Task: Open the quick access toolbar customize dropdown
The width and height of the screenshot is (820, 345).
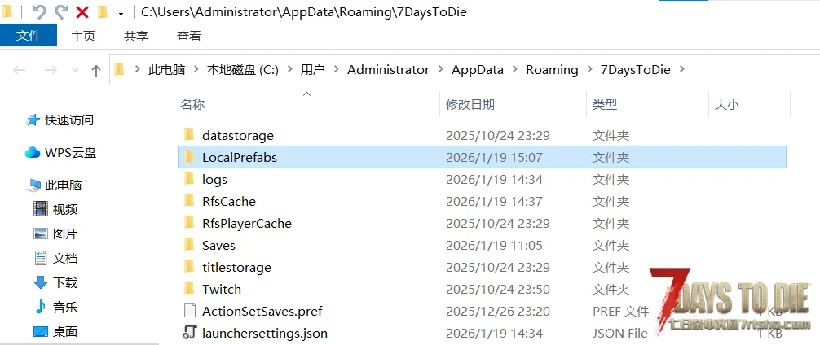Action: coord(121,13)
